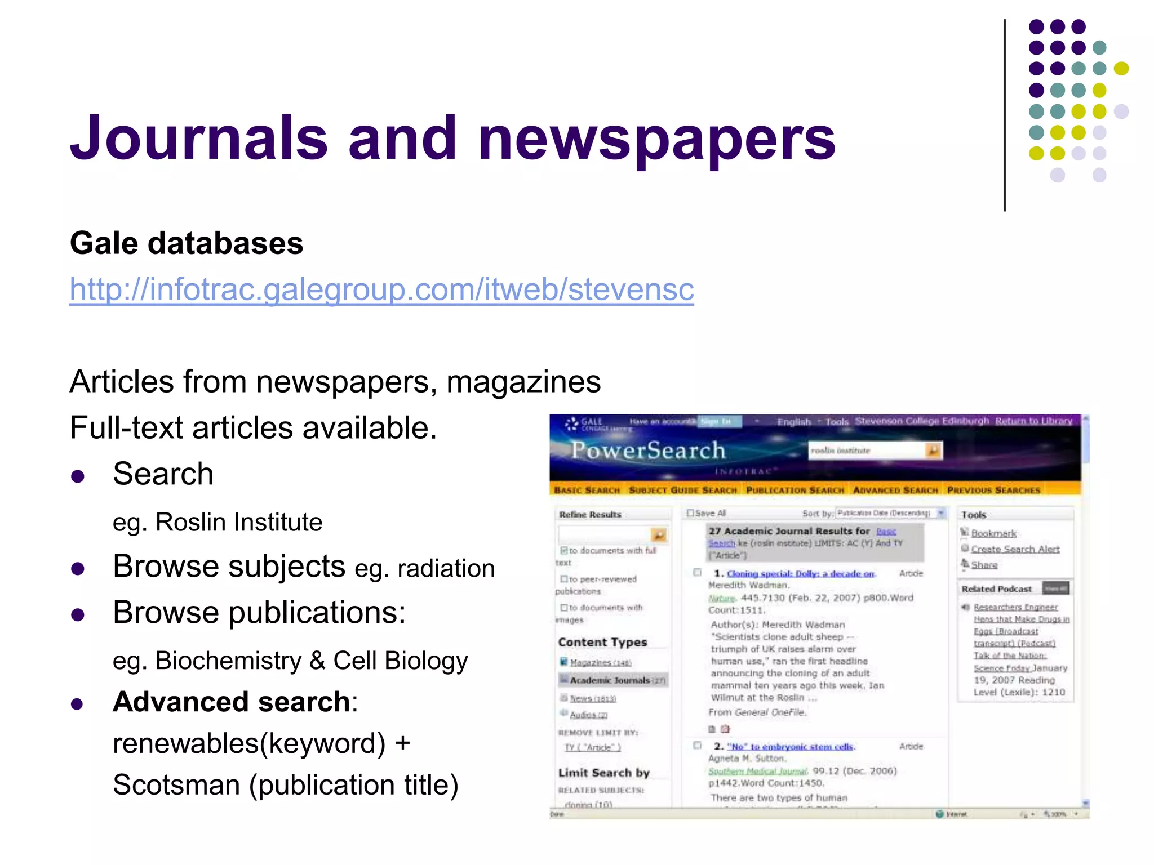
Task: Click the zoom level control in status bar
Action: 1059,814
